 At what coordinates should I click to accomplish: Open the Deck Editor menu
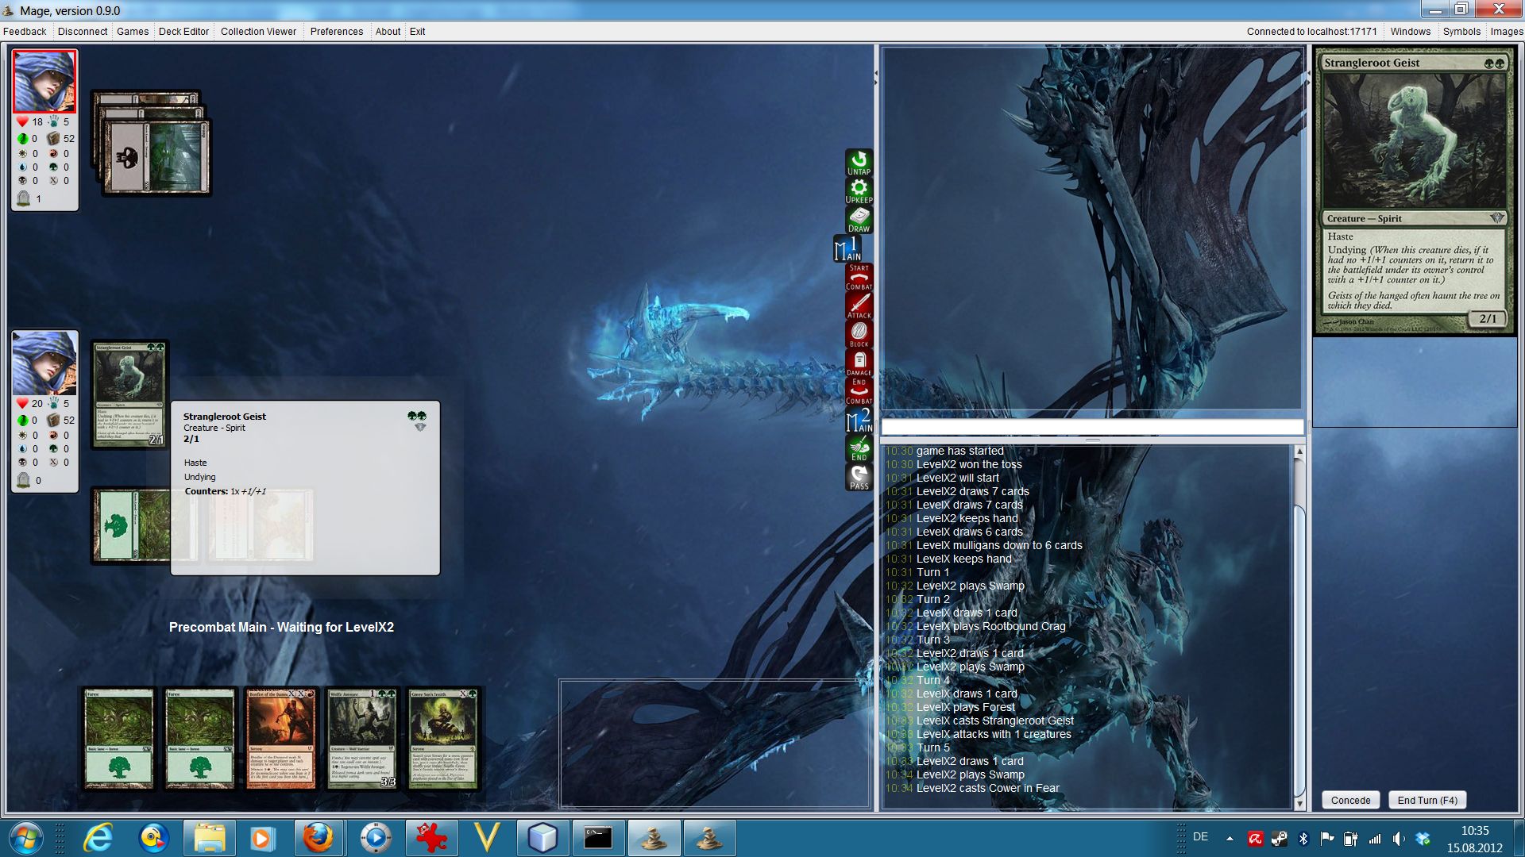pyautogui.click(x=183, y=32)
